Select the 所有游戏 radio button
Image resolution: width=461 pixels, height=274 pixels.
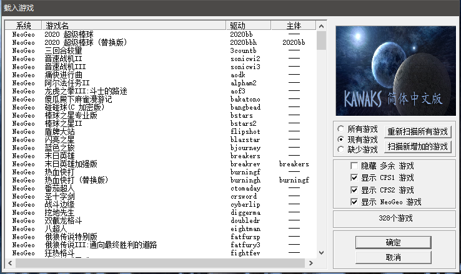tap(341, 129)
